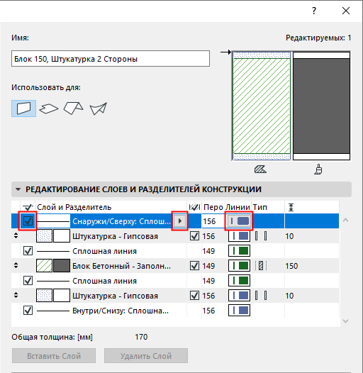Select the Roof use-for icon
The width and height of the screenshot is (363, 373).
pyautogui.click(x=74, y=108)
